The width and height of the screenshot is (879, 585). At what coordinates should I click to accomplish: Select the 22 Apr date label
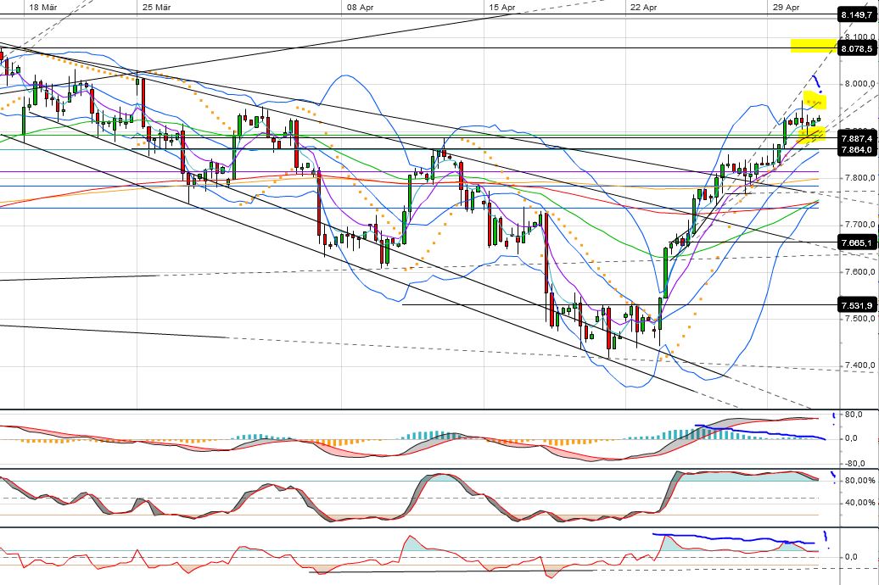tap(643, 8)
